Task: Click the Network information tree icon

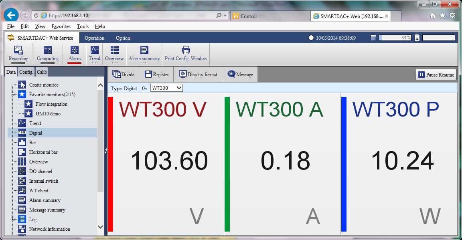Action: 22,229
